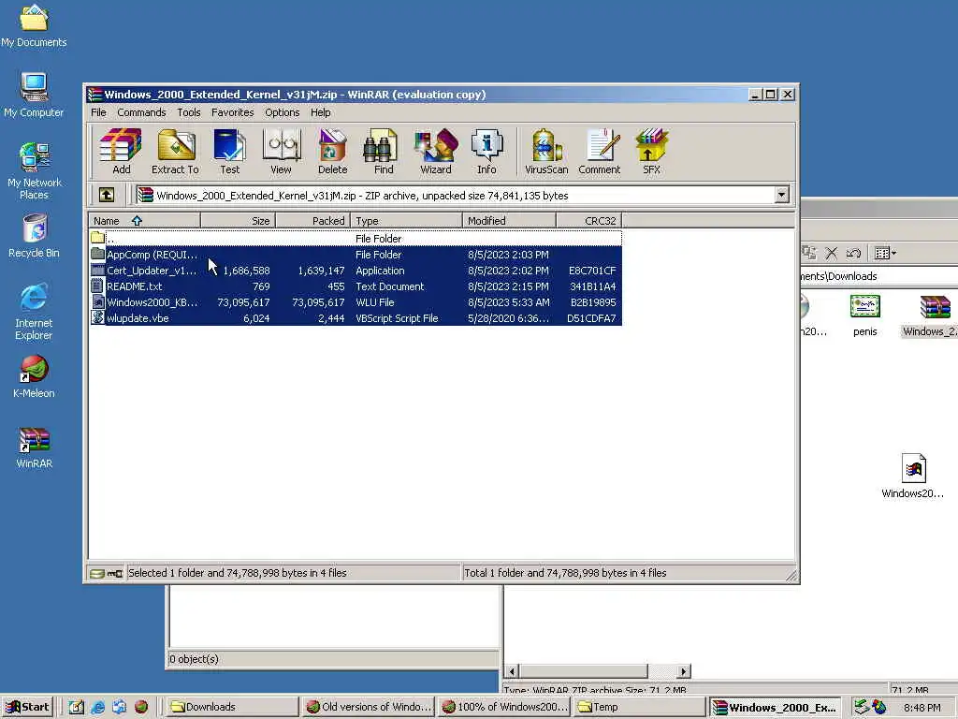Select the parent '..' folder row
The width and height of the screenshot is (958, 719).
click(x=356, y=239)
